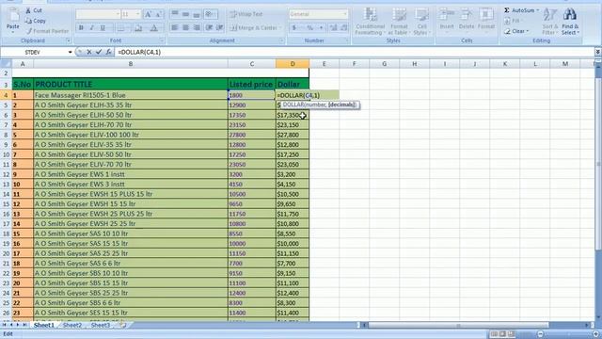Align text left
This screenshot has width=602, height=339.
coord(175,27)
